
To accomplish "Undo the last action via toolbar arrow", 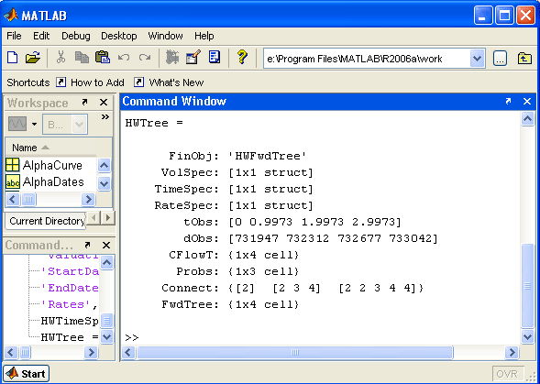I will [x=124, y=58].
